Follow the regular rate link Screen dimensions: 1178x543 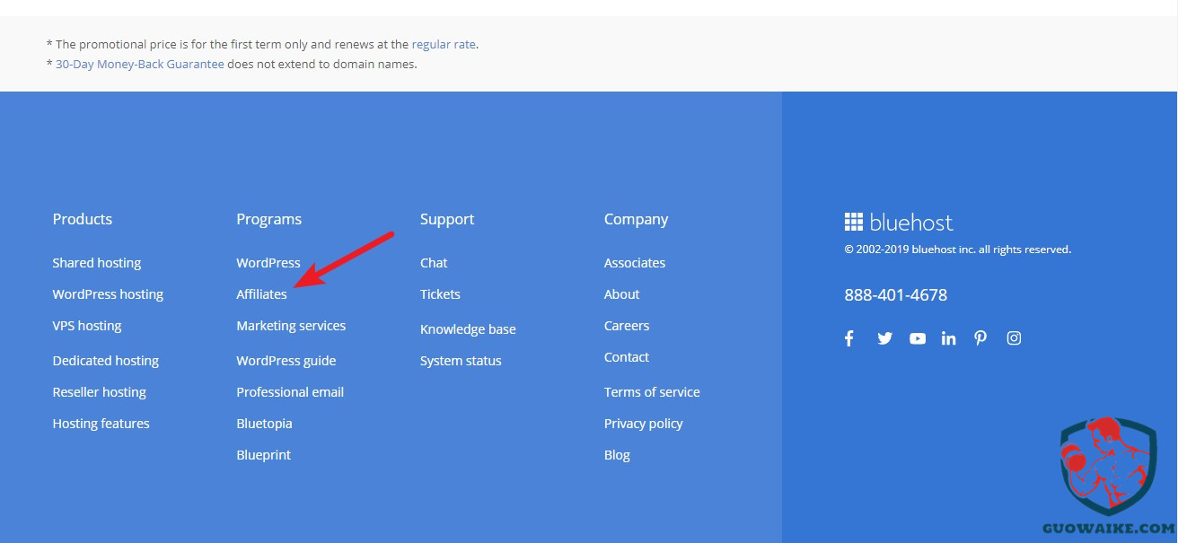pos(444,44)
